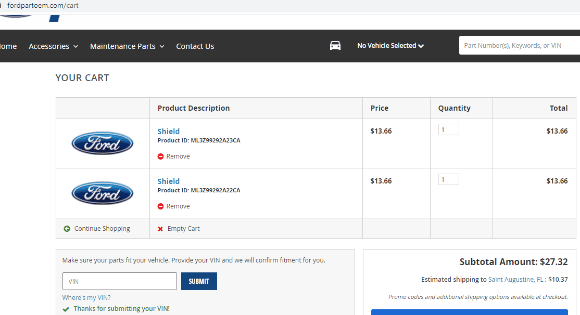
Task: Click the part number search box
Action: coord(518,46)
